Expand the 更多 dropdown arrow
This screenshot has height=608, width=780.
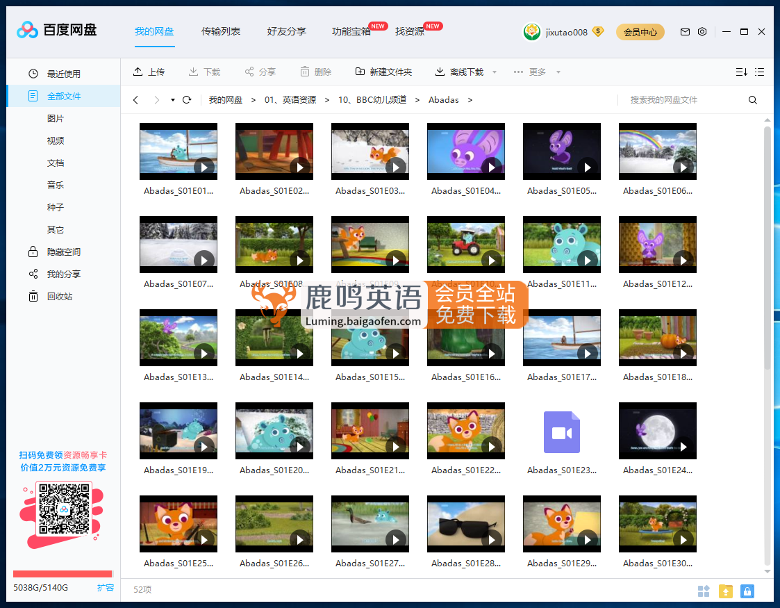coord(558,72)
